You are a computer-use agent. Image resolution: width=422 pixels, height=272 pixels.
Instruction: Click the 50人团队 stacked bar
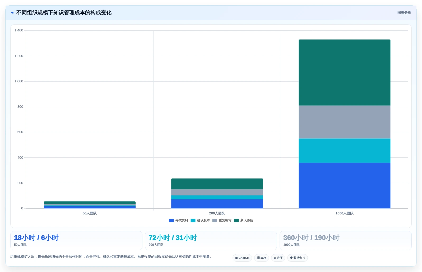click(x=90, y=205)
